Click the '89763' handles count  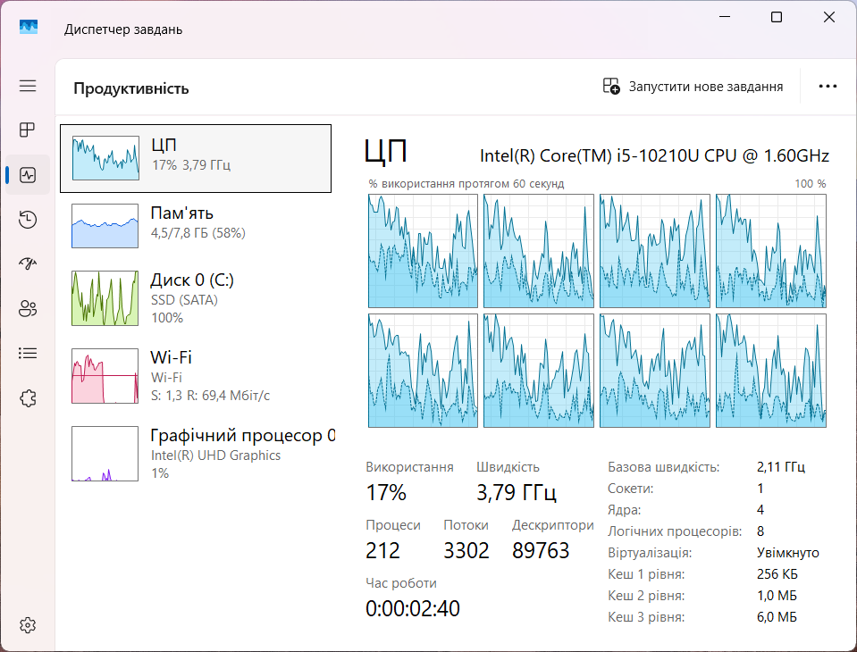tap(541, 550)
